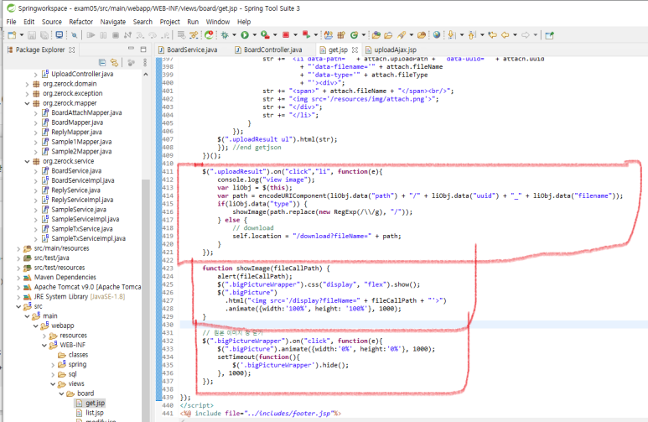Open Package Explorer view menu

click(145, 62)
